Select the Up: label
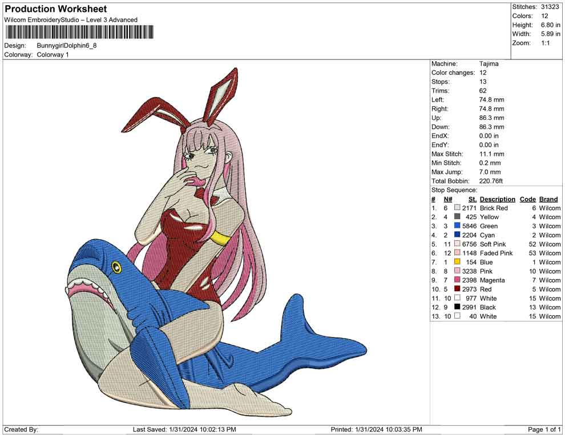565x435 pixels. [x=436, y=118]
